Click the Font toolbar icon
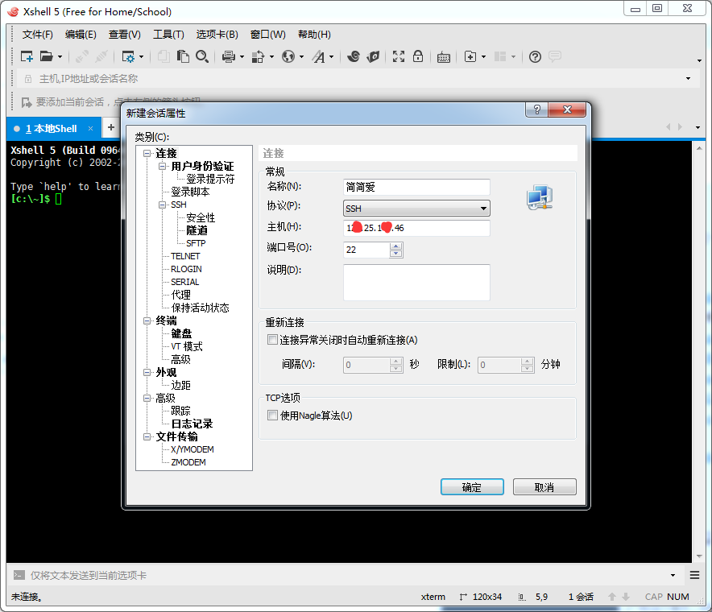 click(319, 56)
